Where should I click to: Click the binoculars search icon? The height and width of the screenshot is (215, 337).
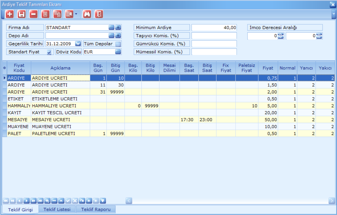tap(87, 14)
